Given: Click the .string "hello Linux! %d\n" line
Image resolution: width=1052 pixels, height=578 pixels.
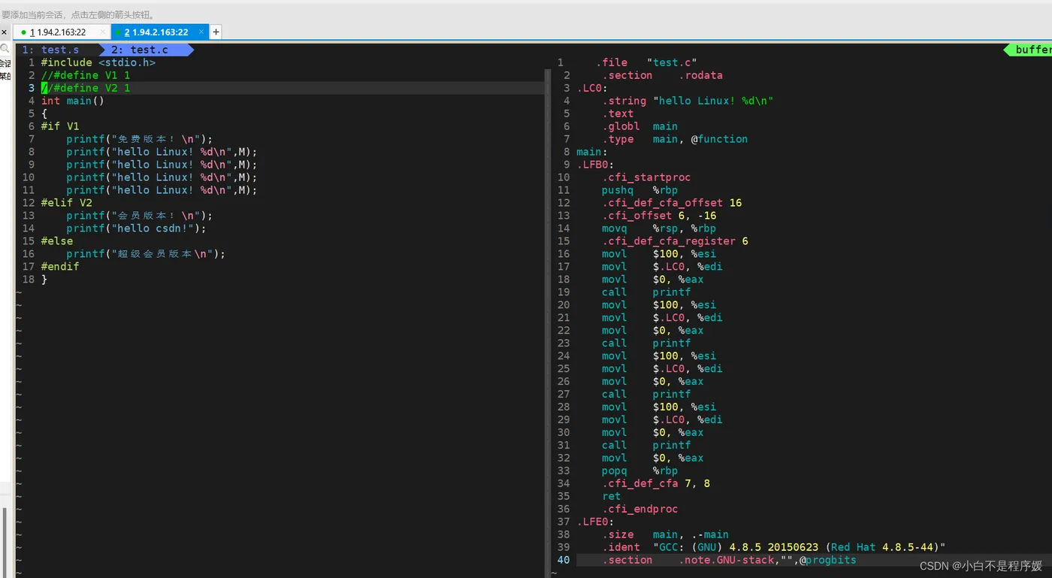Looking at the screenshot, I should tap(688, 101).
